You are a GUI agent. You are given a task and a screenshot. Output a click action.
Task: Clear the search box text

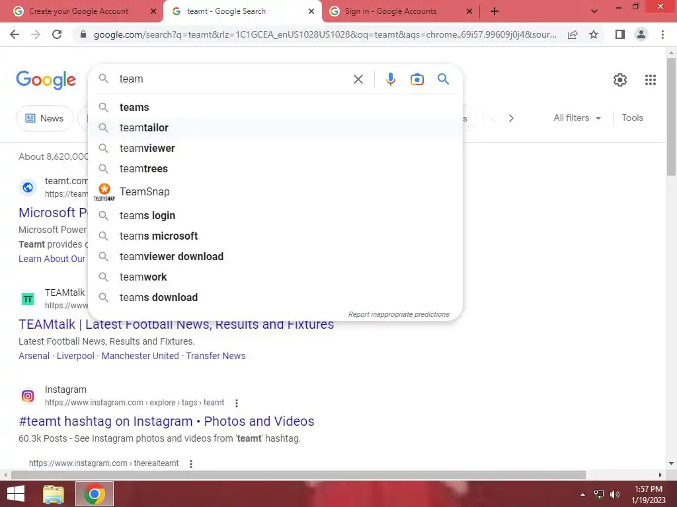[x=358, y=79]
